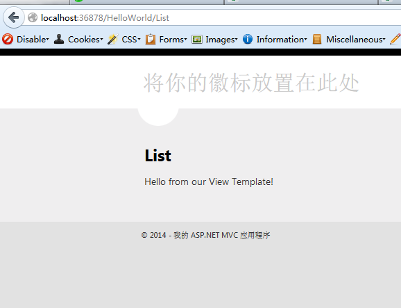Open the CSS dropdown menu
The height and width of the screenshot is (308, 401).
point(131,40)
